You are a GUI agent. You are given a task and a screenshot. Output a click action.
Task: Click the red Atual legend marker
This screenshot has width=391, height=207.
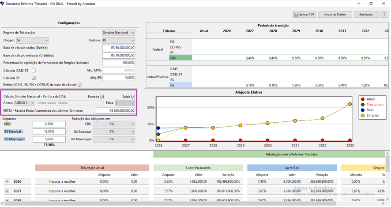363,99
